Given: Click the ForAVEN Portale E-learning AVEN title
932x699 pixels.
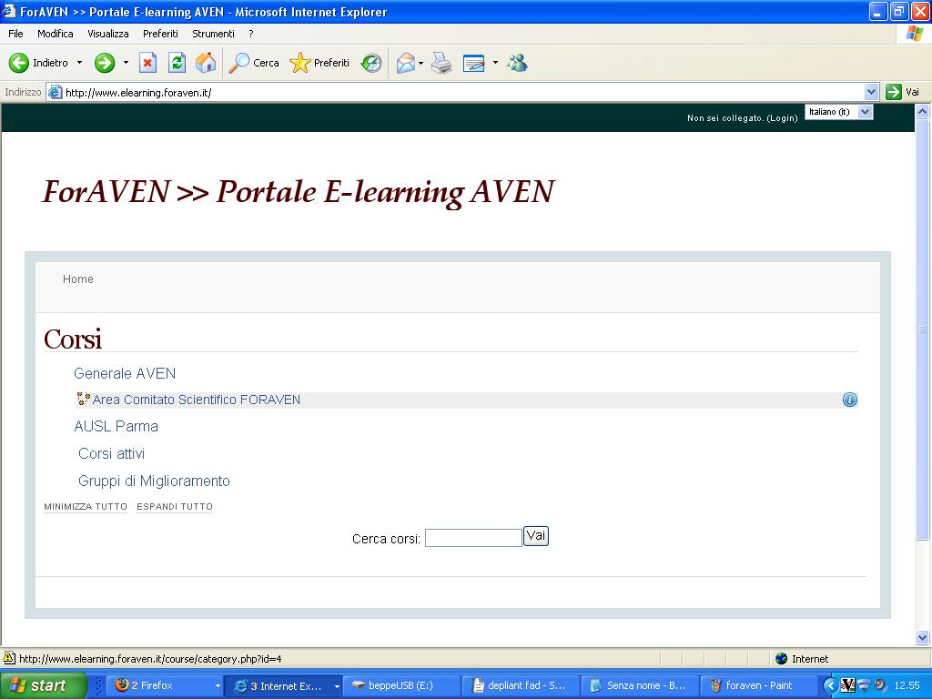Looking at the screenshot, I should coord(299,192).
